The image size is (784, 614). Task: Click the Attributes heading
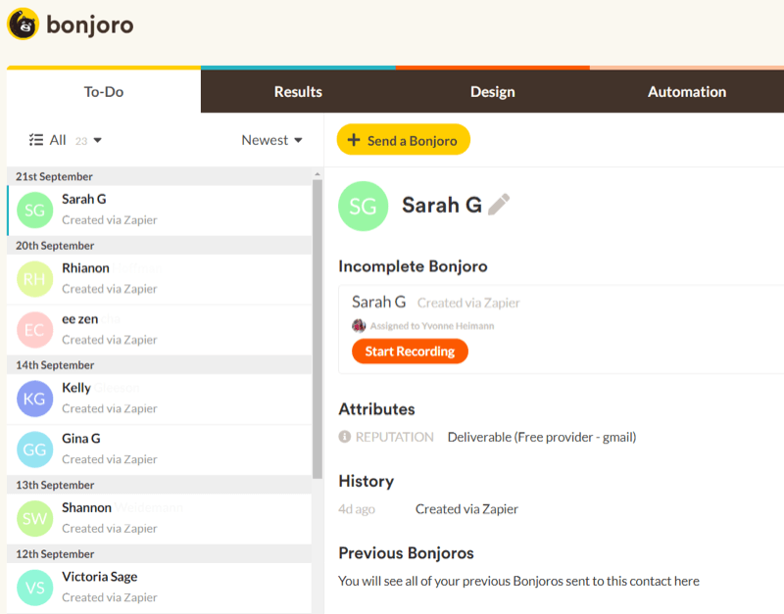(x=377, y=409)
